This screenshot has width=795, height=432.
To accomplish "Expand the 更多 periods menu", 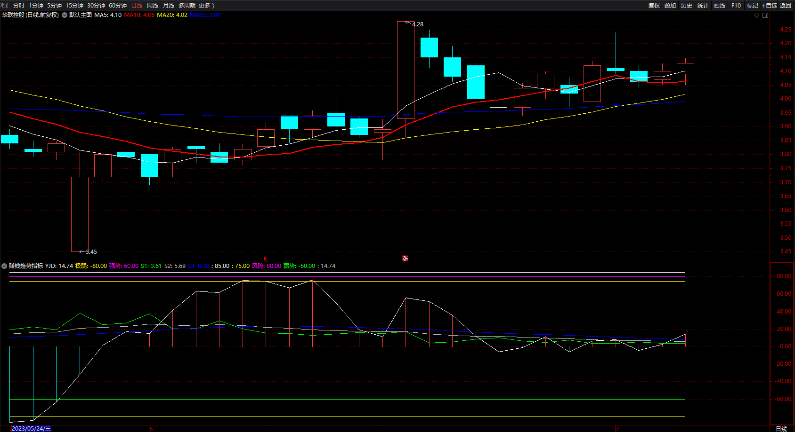I will [x=206, y=5].
